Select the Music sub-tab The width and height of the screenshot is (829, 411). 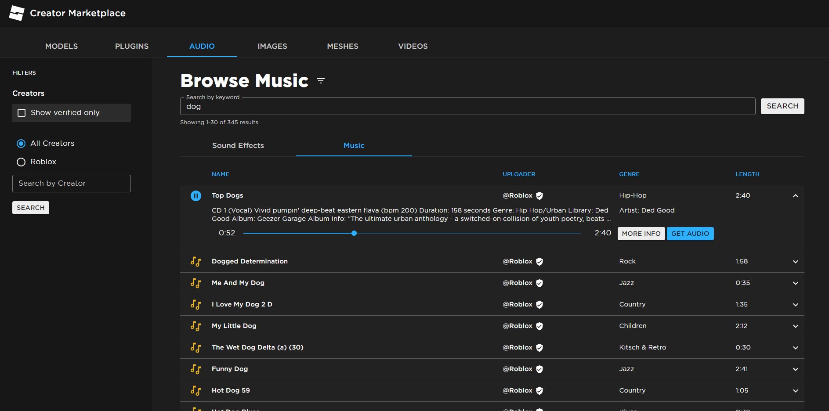(354, 145)
